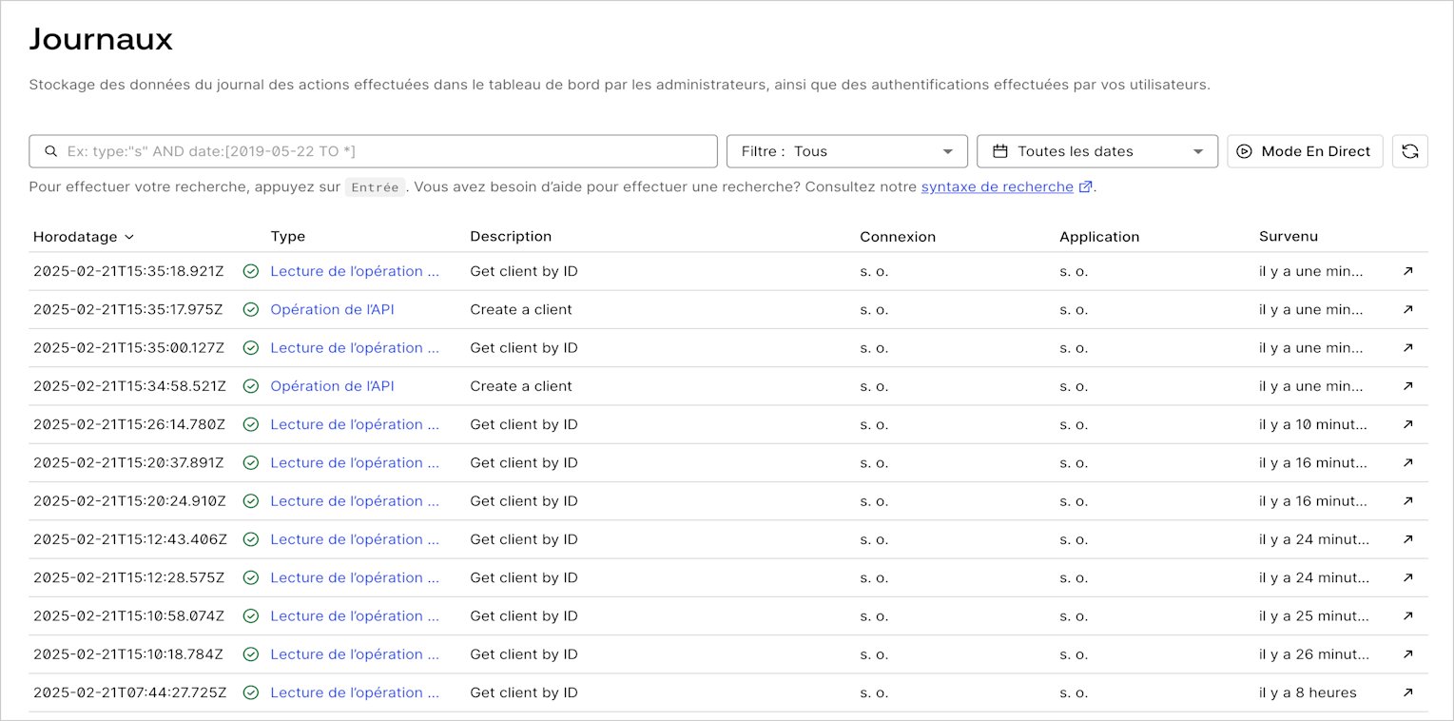Click 'il y a 10 minut...' cell
This screenshot has width=1454, height=721.
coord(1313,424)
